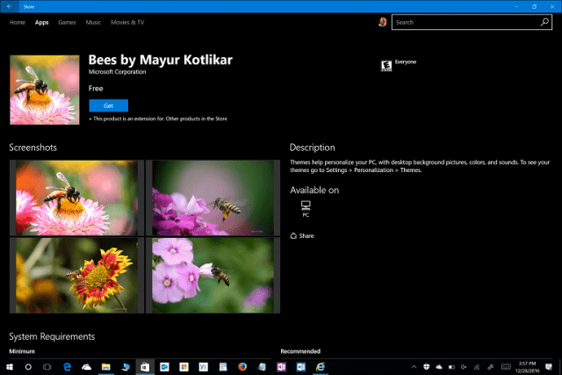
Task: Open Windows Defender shield tray icon
Action: [426, 367]
